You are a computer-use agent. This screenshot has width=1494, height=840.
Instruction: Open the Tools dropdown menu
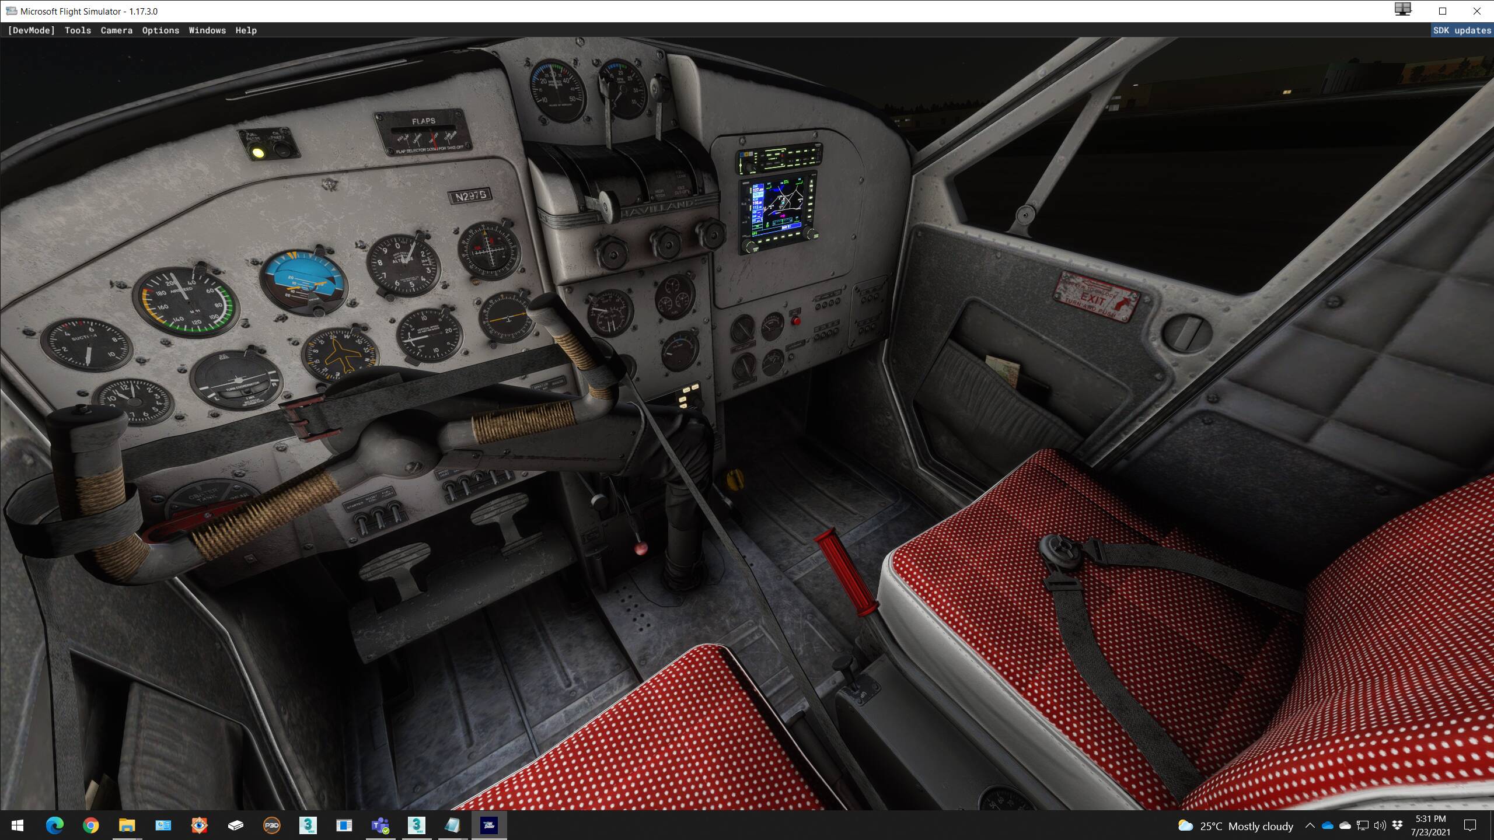pos(78,30)
